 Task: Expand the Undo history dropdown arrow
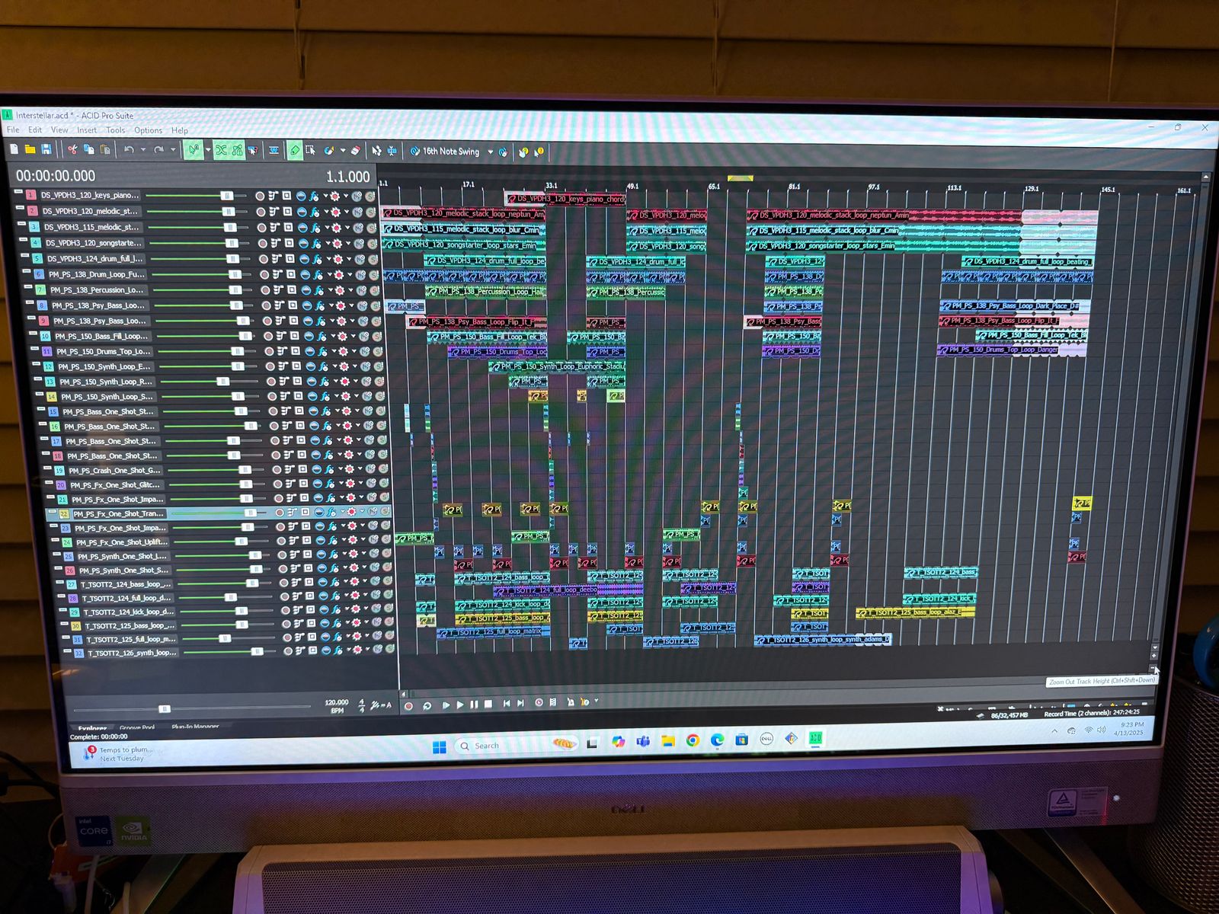click(142, 150)
